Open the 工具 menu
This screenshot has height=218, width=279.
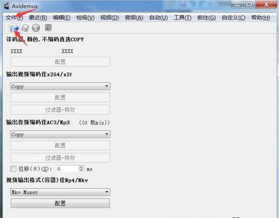(x=182, y=17)
